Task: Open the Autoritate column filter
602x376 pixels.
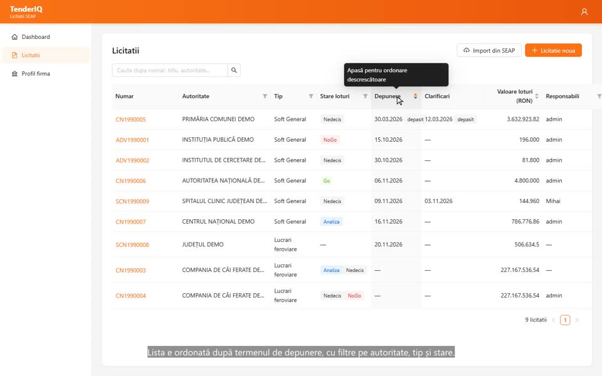Action: (x=265, y=97)
